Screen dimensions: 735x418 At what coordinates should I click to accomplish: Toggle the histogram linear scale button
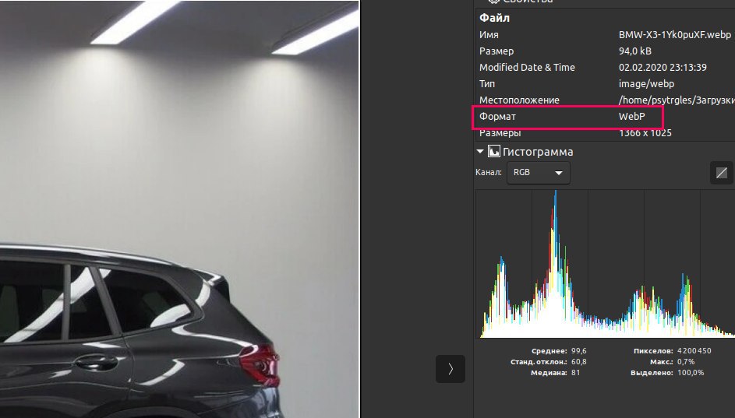pos(722,173)
